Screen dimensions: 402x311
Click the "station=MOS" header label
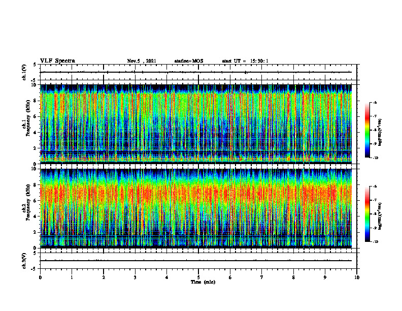pos(189,61)
